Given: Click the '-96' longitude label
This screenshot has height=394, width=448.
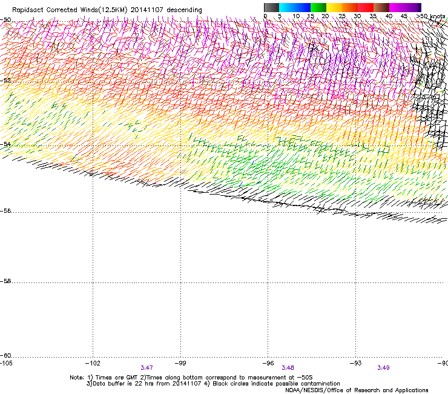Looking at the screenshot, I should (x=268, y=363).
